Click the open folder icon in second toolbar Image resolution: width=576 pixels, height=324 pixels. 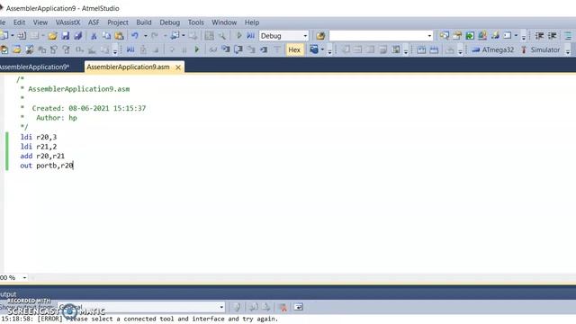click(16, 50)
